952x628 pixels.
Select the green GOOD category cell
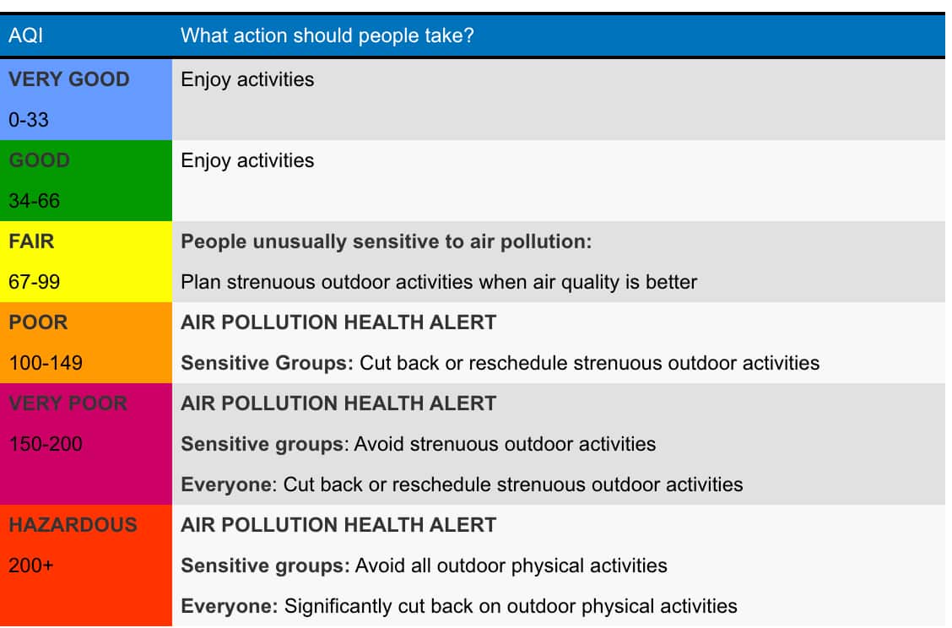point(86,181)
